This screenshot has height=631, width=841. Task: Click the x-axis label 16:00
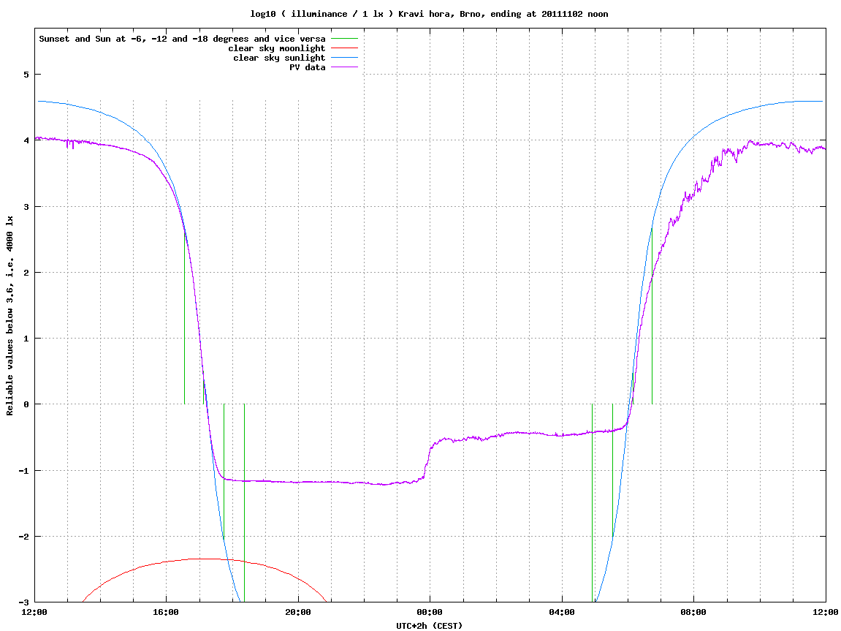[167, 612]
